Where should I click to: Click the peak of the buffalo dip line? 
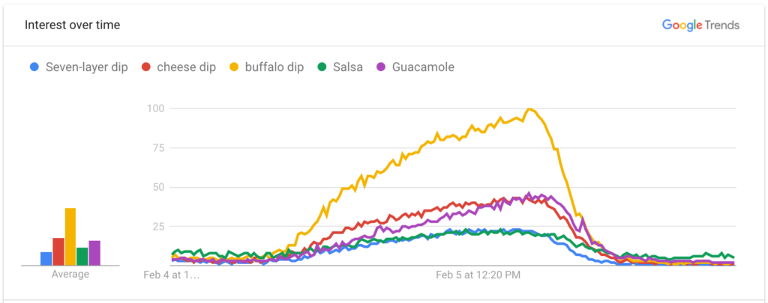coord(529,109)
